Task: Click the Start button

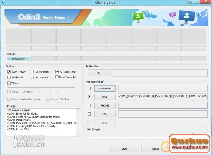Action: (124, 149)
